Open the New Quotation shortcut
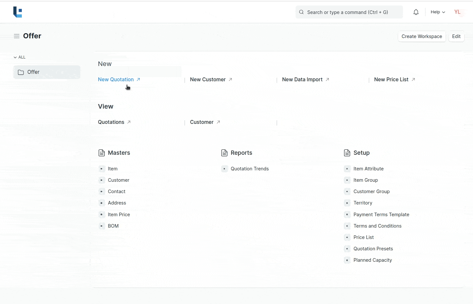The image size is (473, 304). pyautogui.click(x=116, y=79)
